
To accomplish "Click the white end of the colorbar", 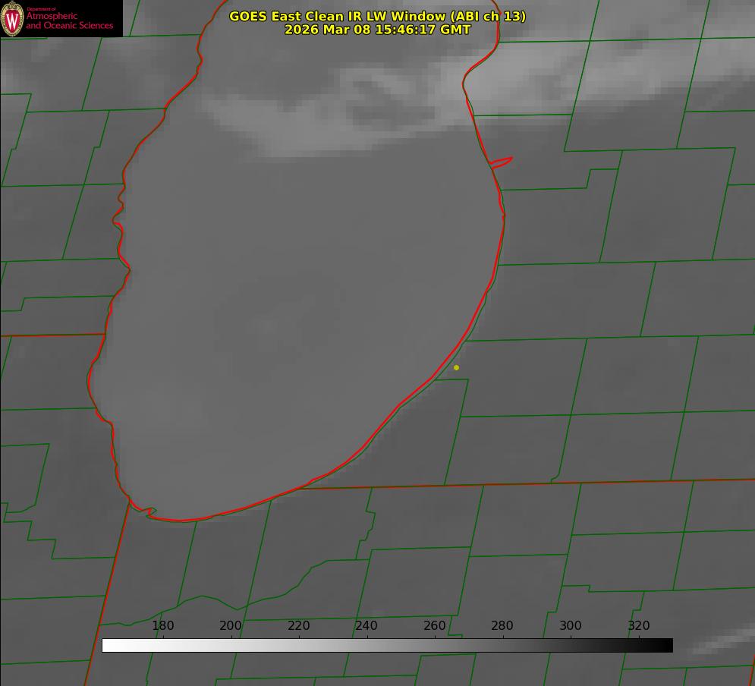I will click(x=108, y=646).
